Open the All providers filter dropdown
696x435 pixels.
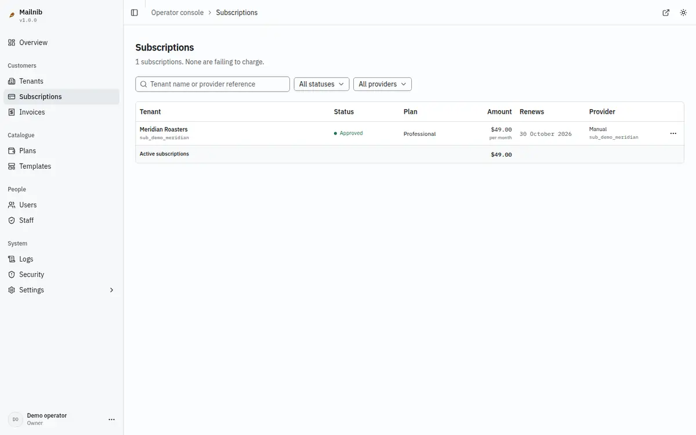click(x=382, y=84)
